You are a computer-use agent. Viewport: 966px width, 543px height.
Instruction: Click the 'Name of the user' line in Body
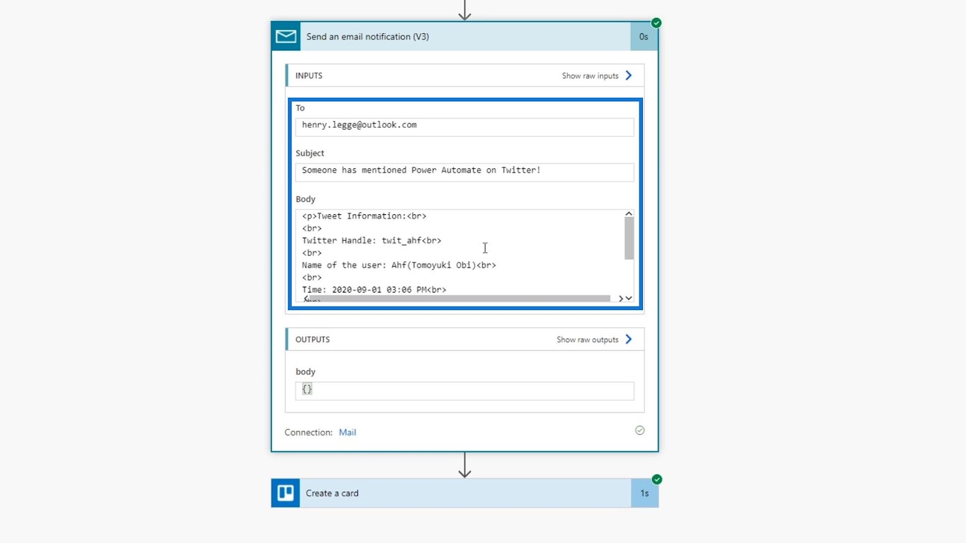[398, 265]
